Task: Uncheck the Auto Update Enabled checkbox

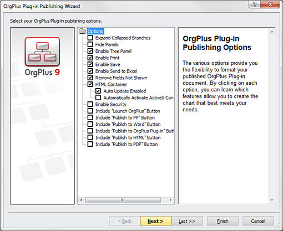Action: tap(98, 91)
